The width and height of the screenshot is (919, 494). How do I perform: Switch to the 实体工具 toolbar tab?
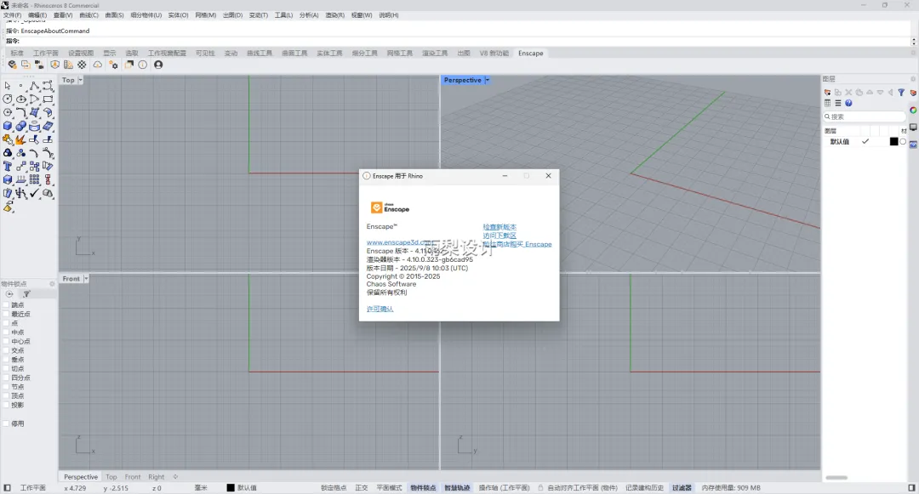329,54
